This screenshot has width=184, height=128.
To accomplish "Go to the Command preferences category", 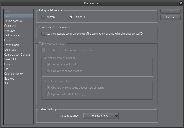I will [10, 26].
